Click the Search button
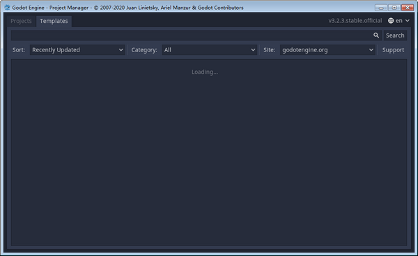Viewport: 418px width, 256px height. pyautogui.click(x=395, y=35)
